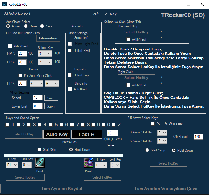Open the 5 Arrow Skill Bar dropdown
209x195 pixels.
[x=162, y=141]
